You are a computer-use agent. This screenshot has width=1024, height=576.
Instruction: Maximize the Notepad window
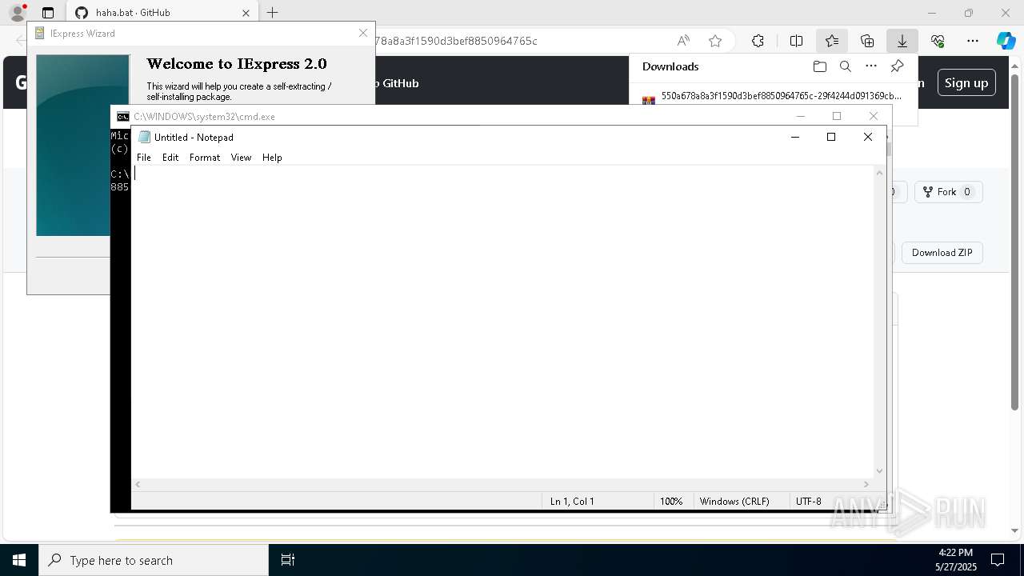pos(831,137)
